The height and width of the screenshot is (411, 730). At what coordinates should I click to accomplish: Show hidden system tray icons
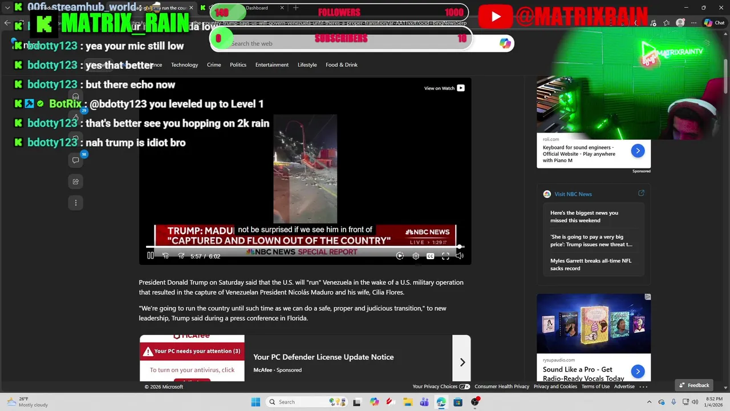[x=650, y=402]
